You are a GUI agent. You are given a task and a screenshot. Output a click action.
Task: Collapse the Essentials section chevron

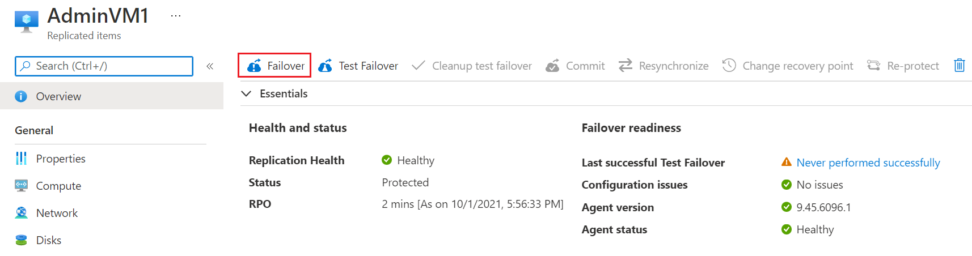(246, 93)
